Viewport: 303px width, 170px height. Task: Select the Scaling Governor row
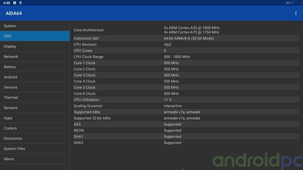coord(186,106)
